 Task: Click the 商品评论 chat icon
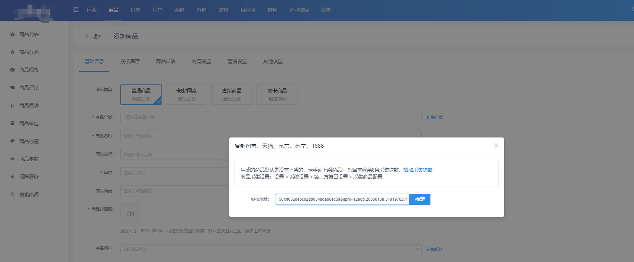click(x=12, y=88)
